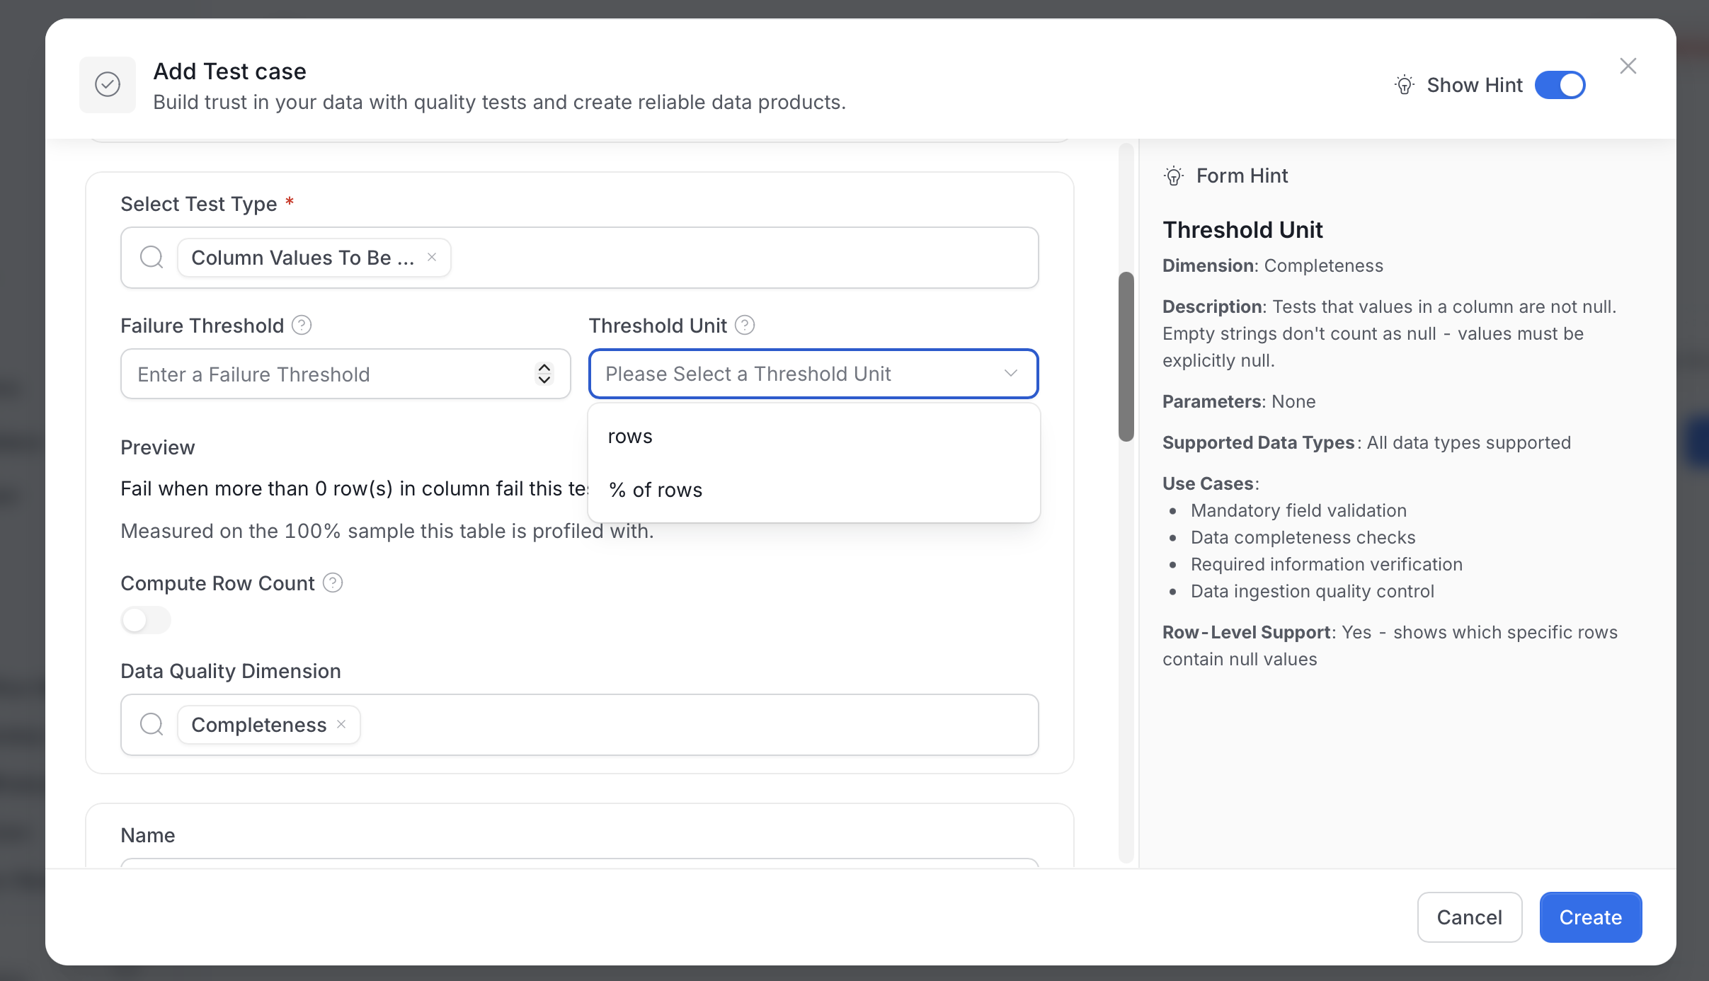This screenshot has height=981, width=1709.
Task: Click the lightbulb icon next to Show Hint
Action: 1405,85
